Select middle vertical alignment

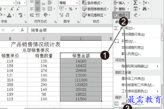pos(37,3)
